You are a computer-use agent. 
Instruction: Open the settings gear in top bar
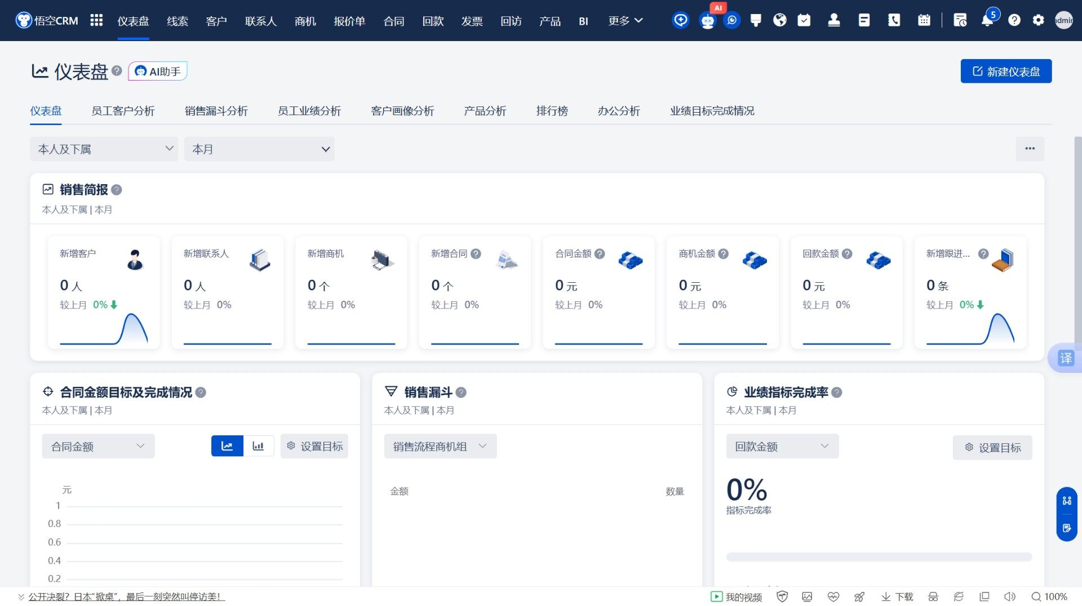pos(1038,21)
